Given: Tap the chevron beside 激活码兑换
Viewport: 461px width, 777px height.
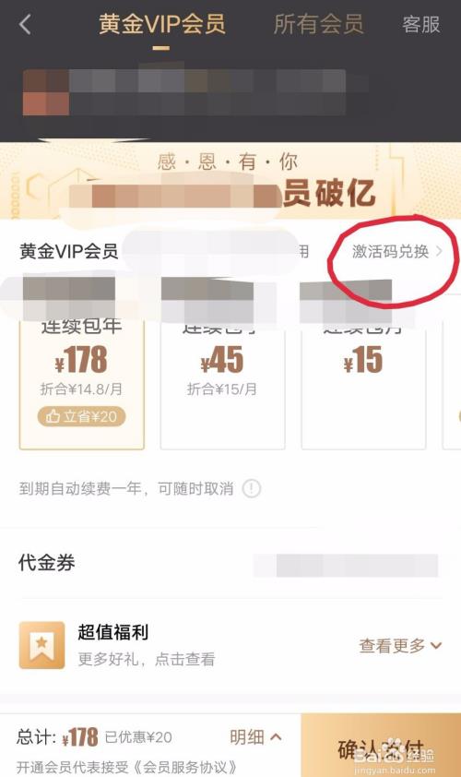Looking at the screenshot, I should point(439,251).
